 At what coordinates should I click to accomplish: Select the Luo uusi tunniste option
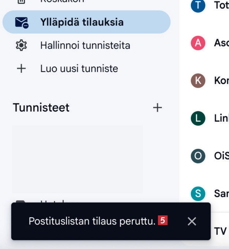coord(79,69)
